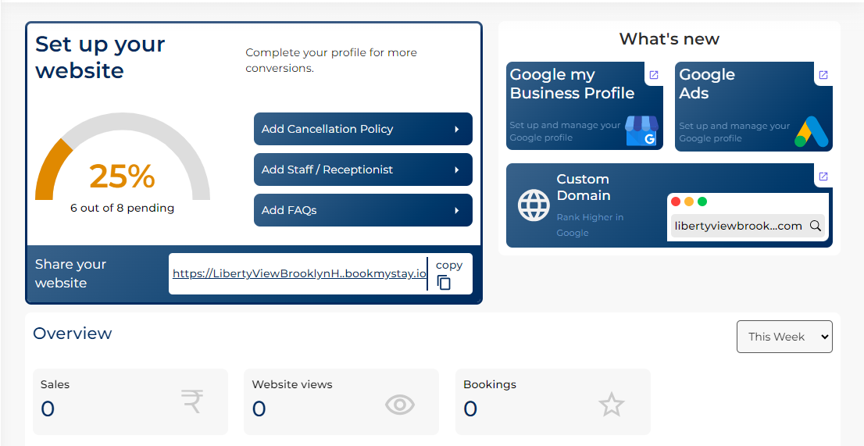Click the rupee icon in Sales card
Viewport: 864px width, 446px height.
click(x=192, y=402)
